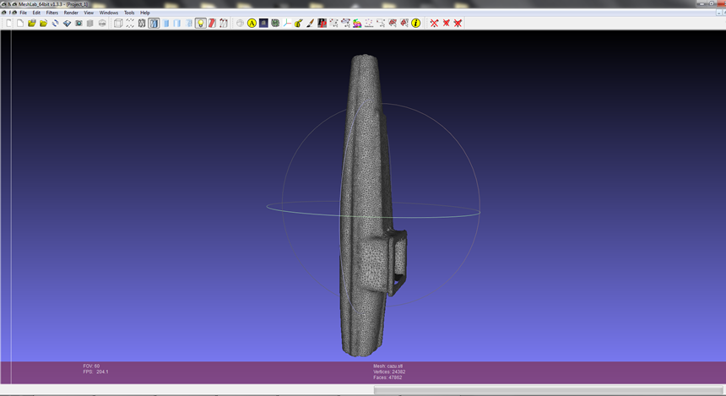
Task: Reload the current mesh
Action: (55, 23)
